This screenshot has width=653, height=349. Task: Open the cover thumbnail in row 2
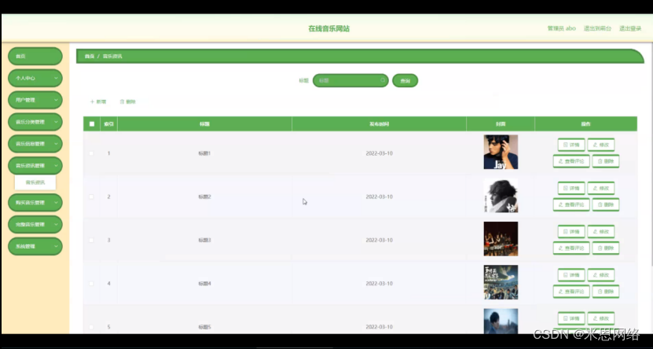point(501,195)
